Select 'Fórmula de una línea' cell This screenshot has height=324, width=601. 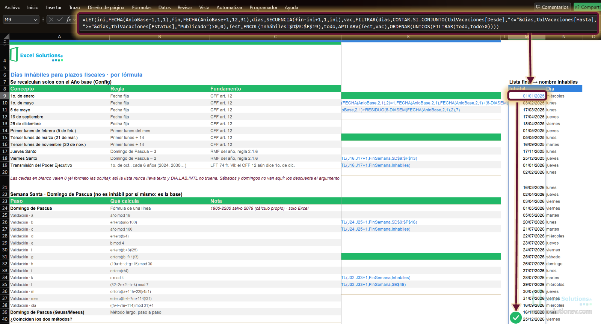click(x=159, y=208)
